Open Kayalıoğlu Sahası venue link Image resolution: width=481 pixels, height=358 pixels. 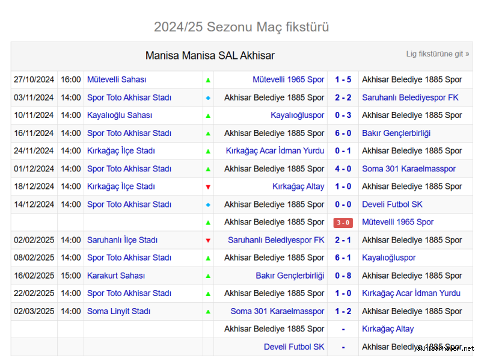tap(120, 115)
